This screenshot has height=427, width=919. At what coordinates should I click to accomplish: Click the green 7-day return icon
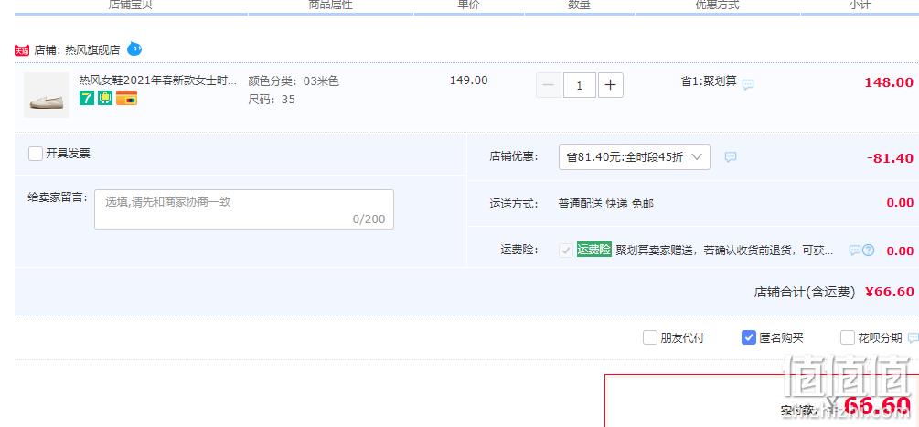pyautogui.click(x=87, y=98)
